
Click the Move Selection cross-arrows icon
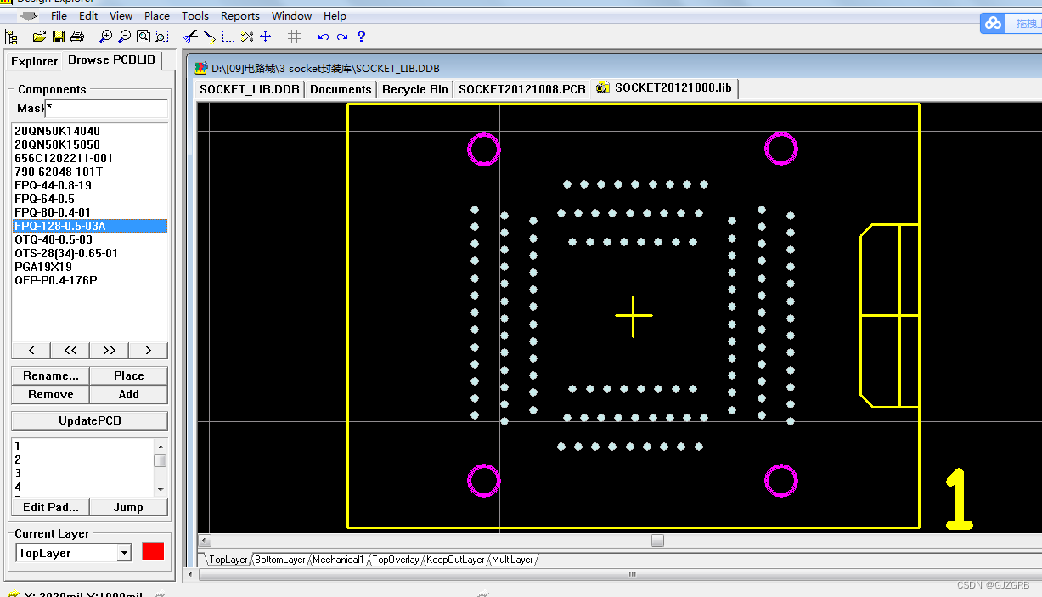click(x=266, y=37)
